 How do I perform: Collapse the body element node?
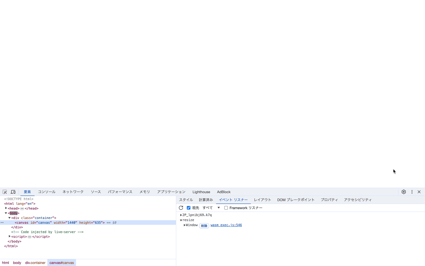[6, 213]
